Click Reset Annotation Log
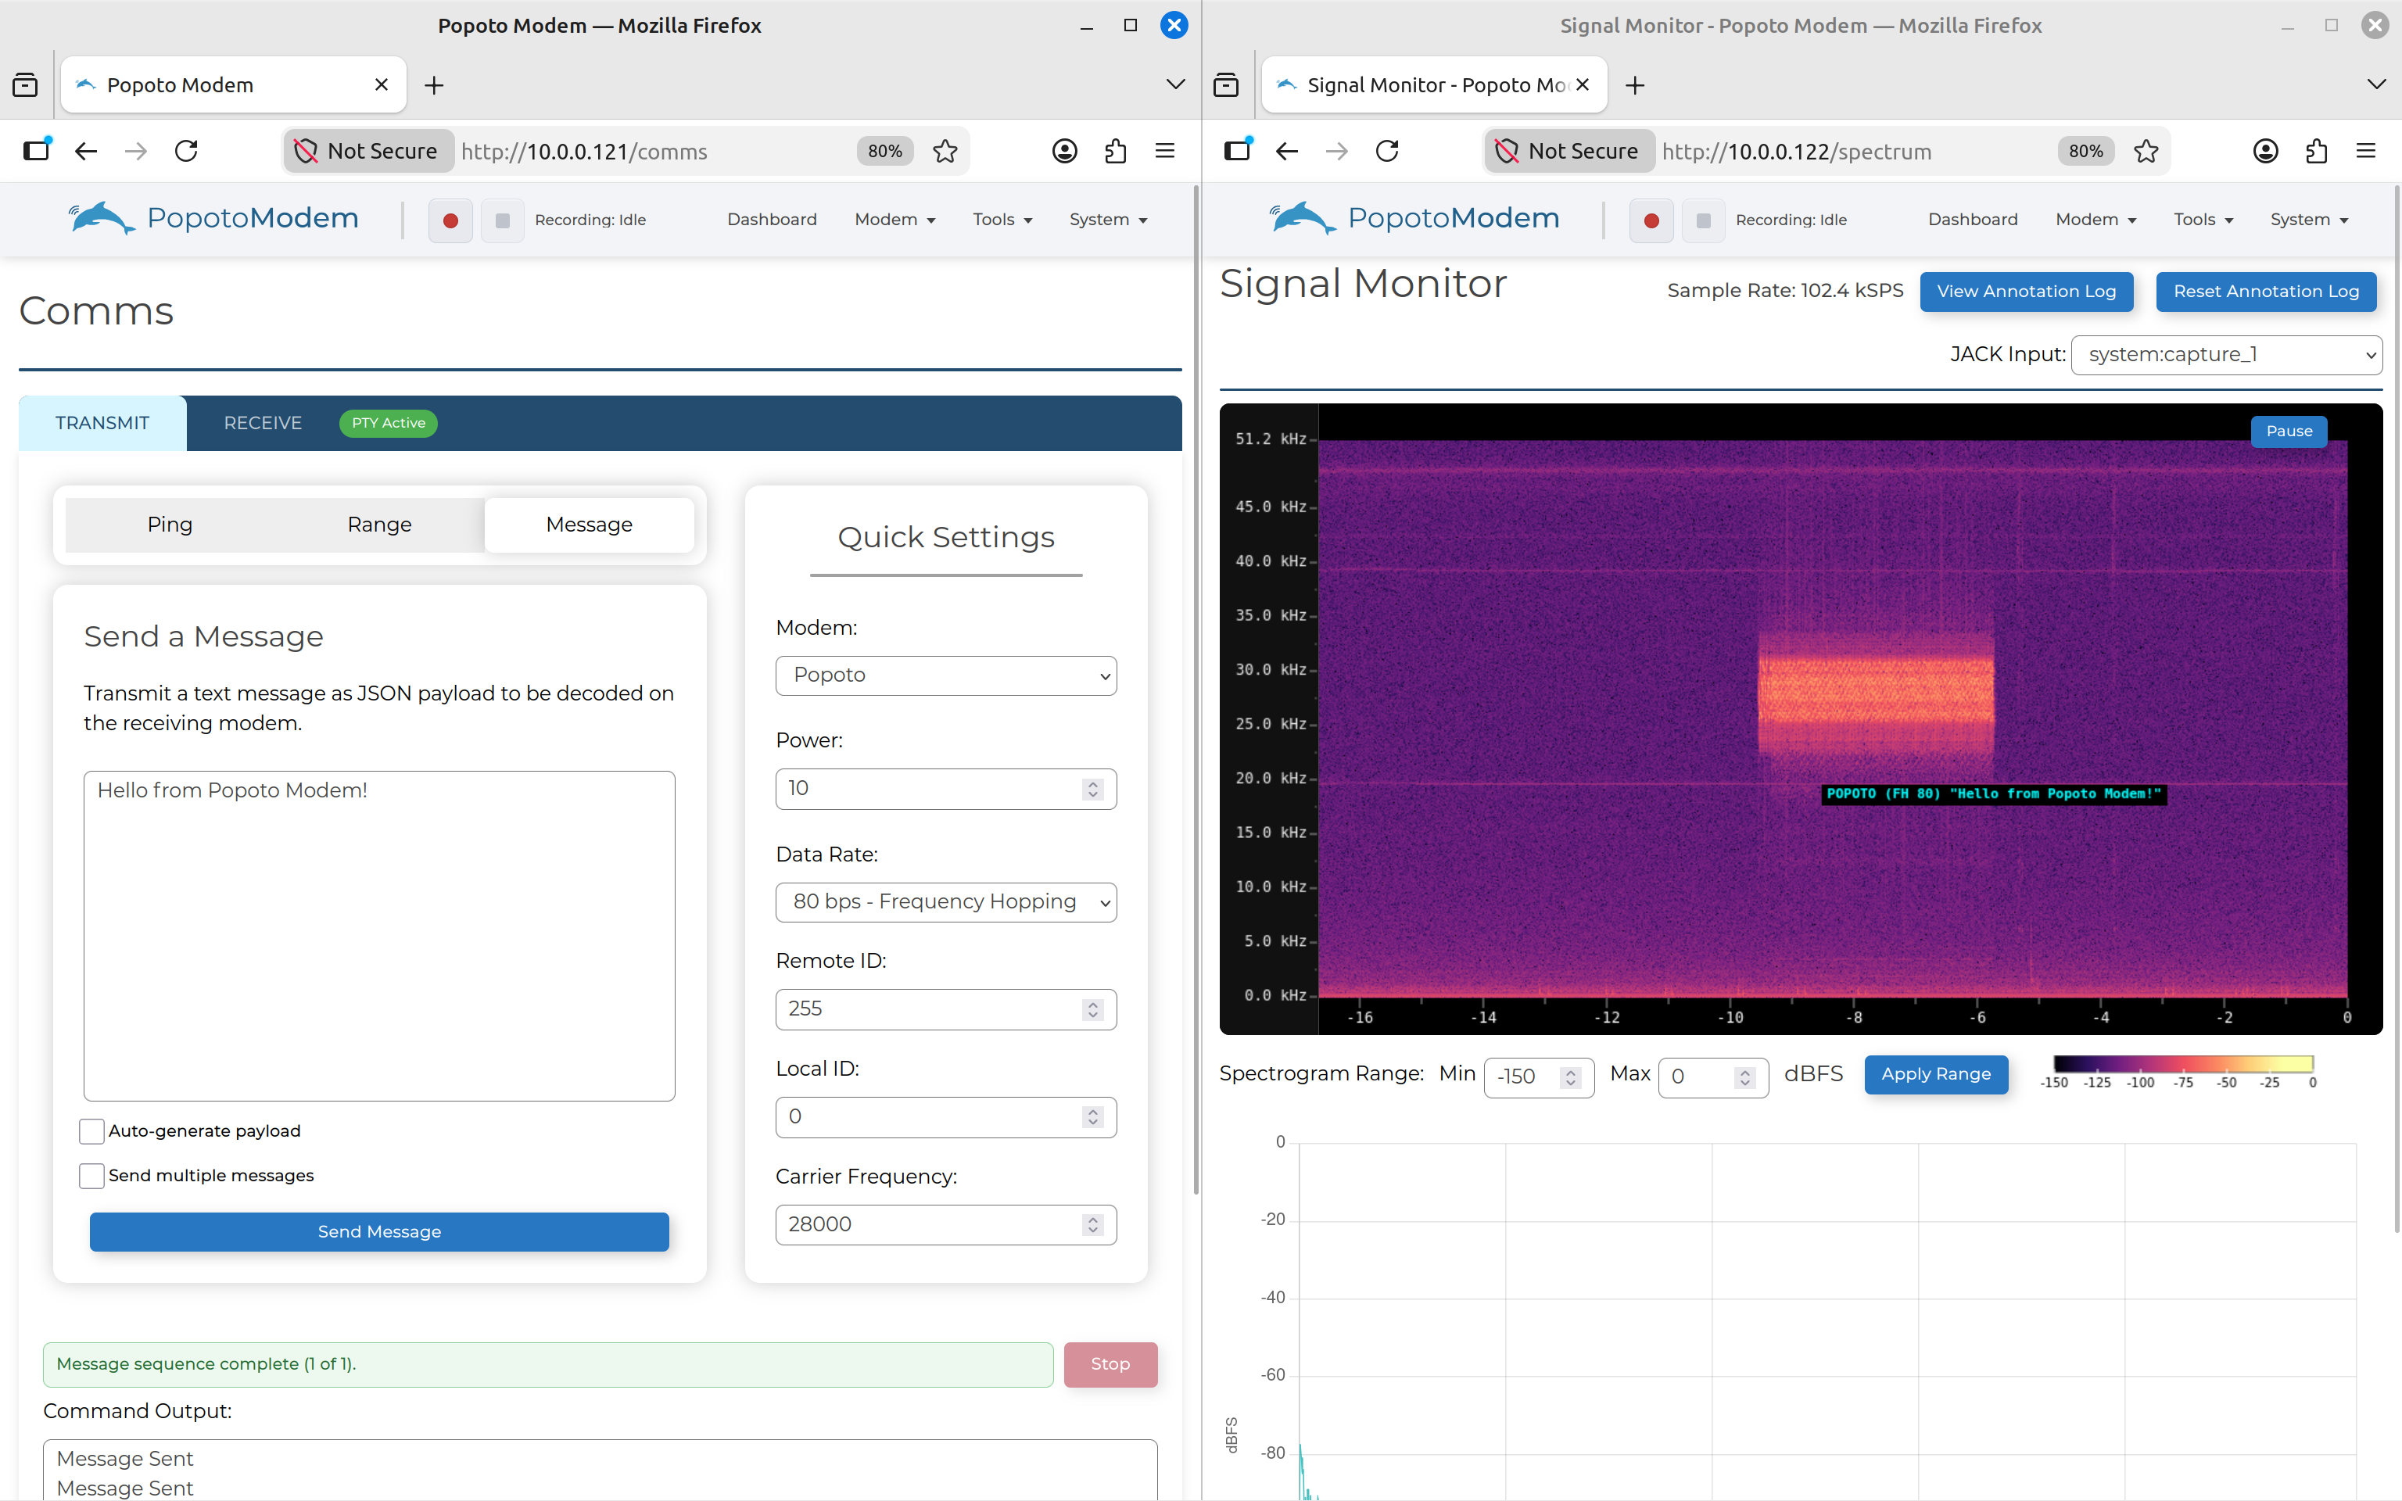Image resolution: width=2402 pixels, height=1501 pixels. 2266,292
